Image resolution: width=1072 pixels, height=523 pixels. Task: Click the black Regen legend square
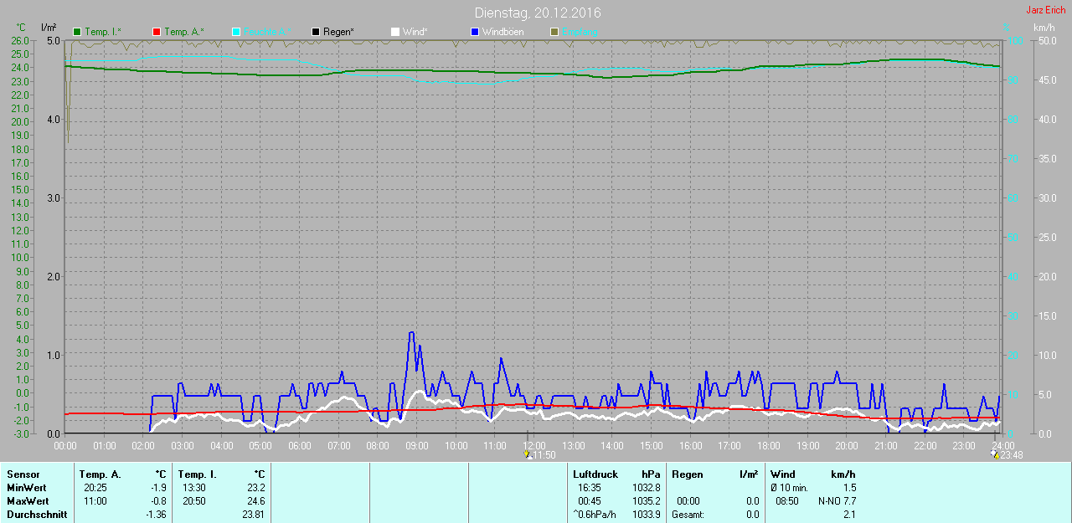[x=316, y=32]
